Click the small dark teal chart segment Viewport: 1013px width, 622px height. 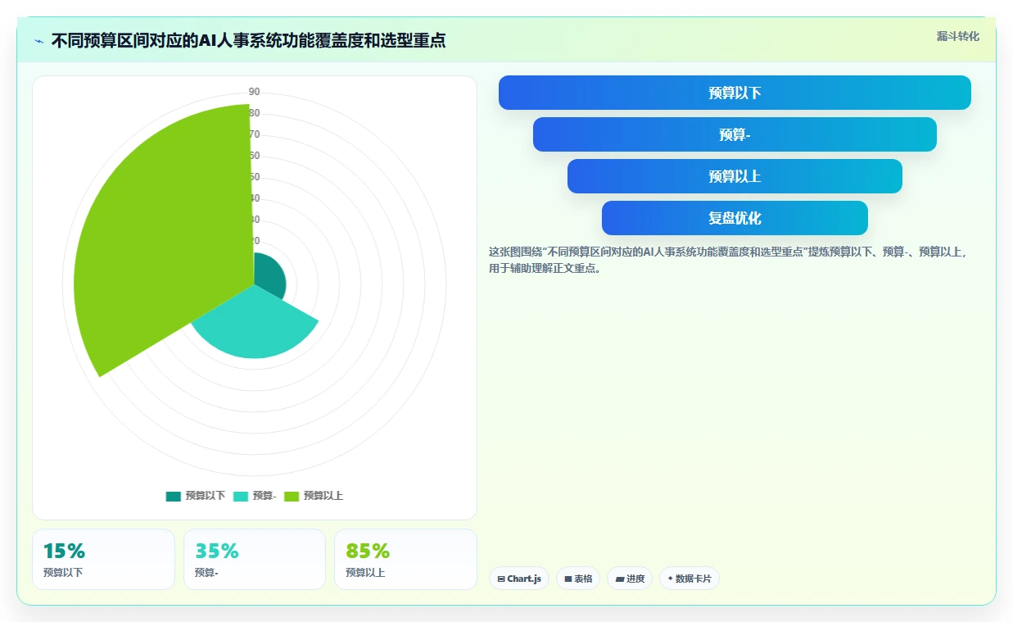[x=270, y=275]
